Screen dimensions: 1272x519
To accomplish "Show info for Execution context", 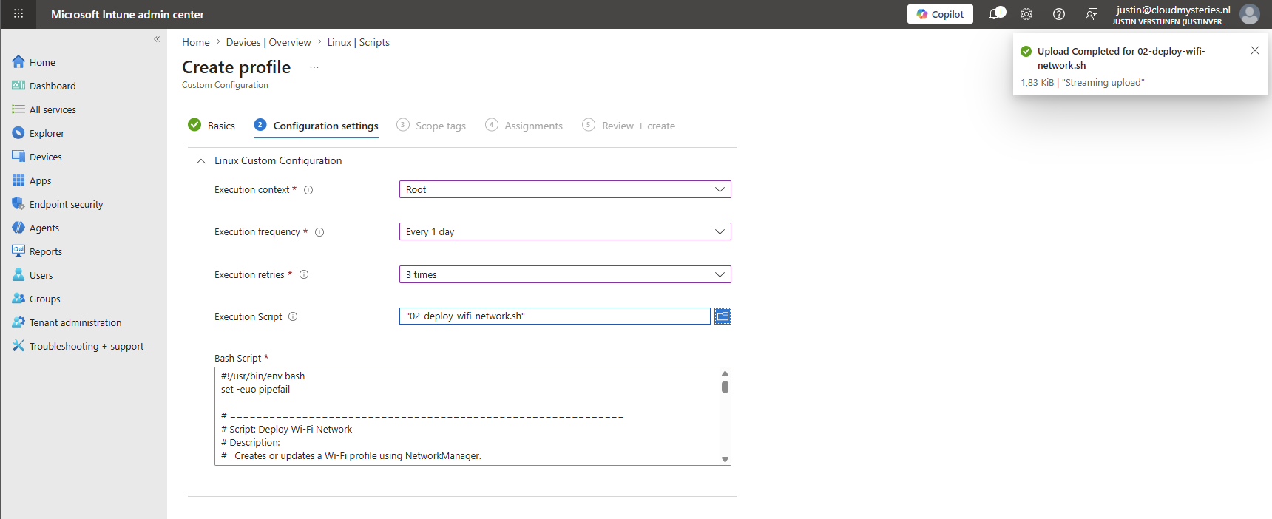I will 308,190.
